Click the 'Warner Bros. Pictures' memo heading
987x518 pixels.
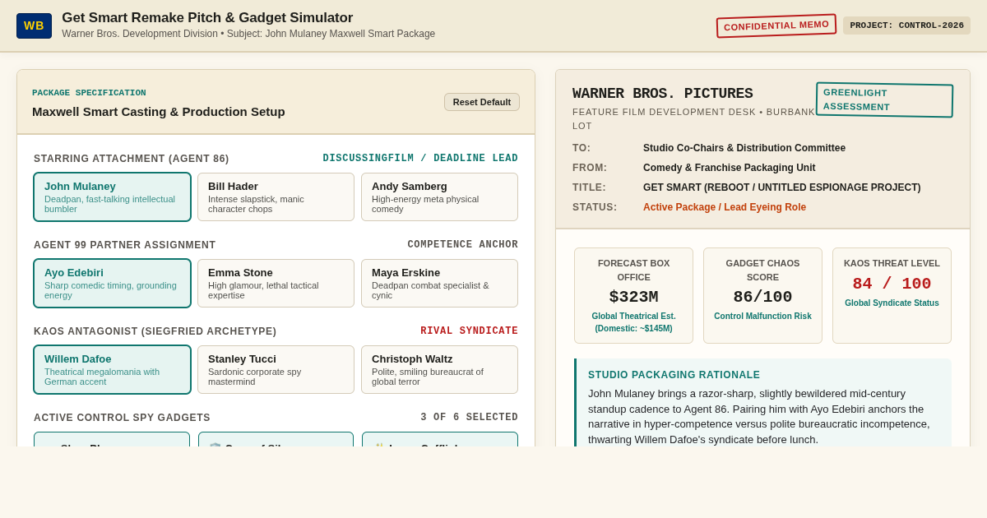[663, 94]
